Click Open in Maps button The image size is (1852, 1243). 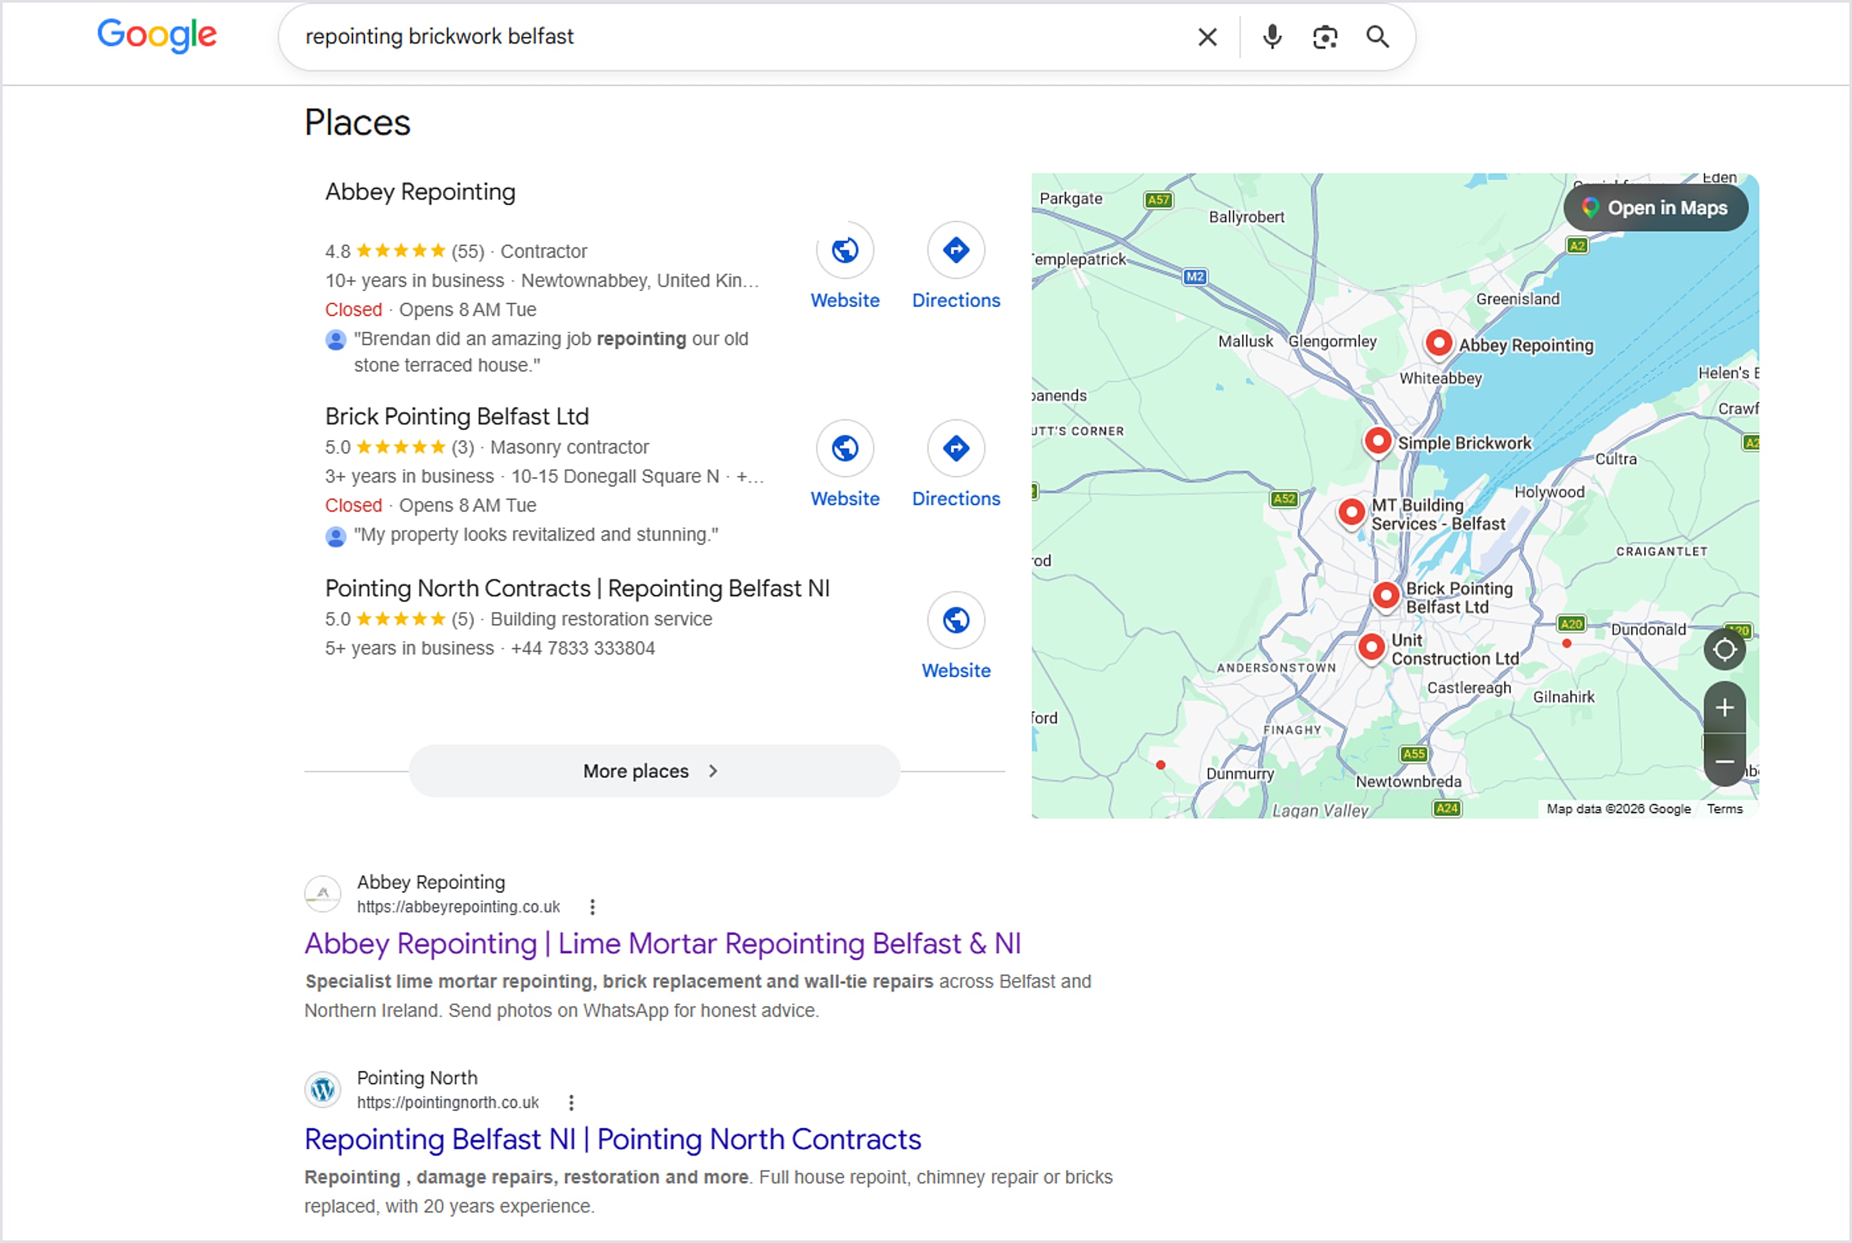1656,208
